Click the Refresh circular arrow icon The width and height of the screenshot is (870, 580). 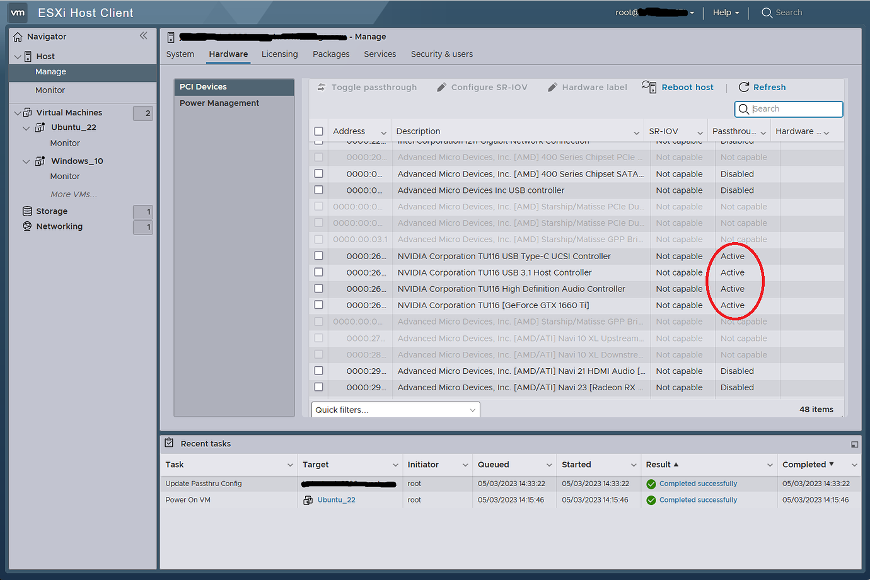click(x=744, y=87)
